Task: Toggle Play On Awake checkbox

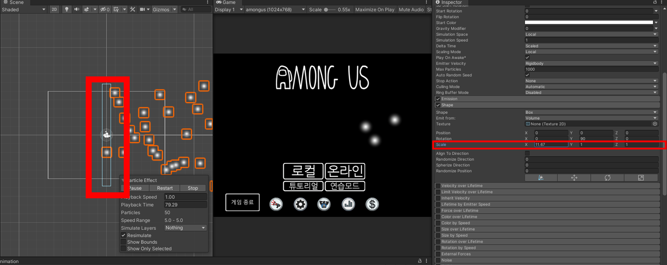Action: pyautogui.click(x=527, y=58)
